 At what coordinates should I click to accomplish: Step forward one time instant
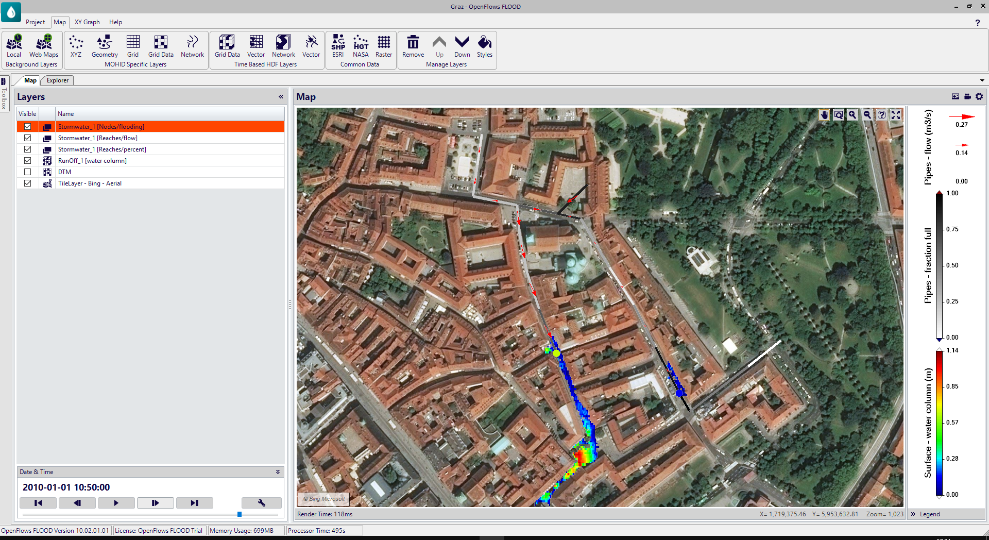pos(156,503)
